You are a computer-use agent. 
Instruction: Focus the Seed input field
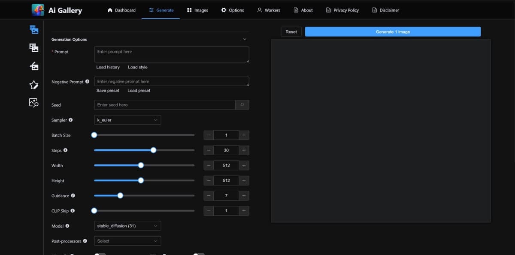(x=164, y=105)
